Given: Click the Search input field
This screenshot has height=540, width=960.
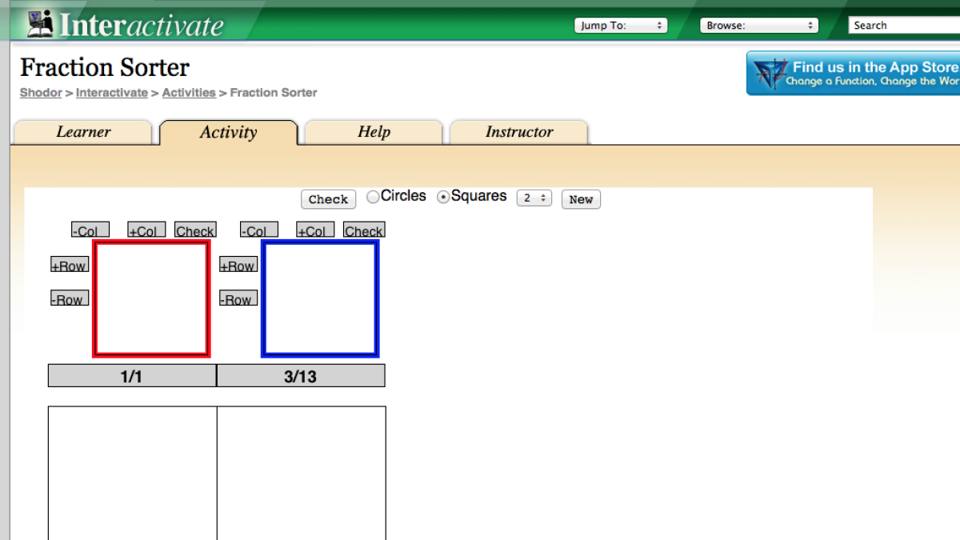Looking at the screenshot, I should (x=904, y=25).
